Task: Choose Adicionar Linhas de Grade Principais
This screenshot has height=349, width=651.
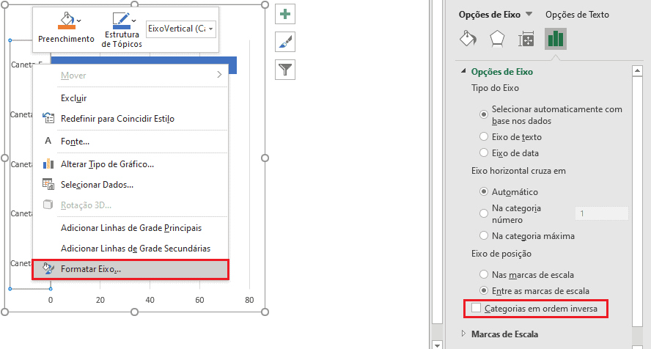Action: pos(130,228)
